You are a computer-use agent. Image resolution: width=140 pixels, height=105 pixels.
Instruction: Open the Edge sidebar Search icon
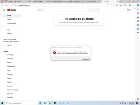138,9
